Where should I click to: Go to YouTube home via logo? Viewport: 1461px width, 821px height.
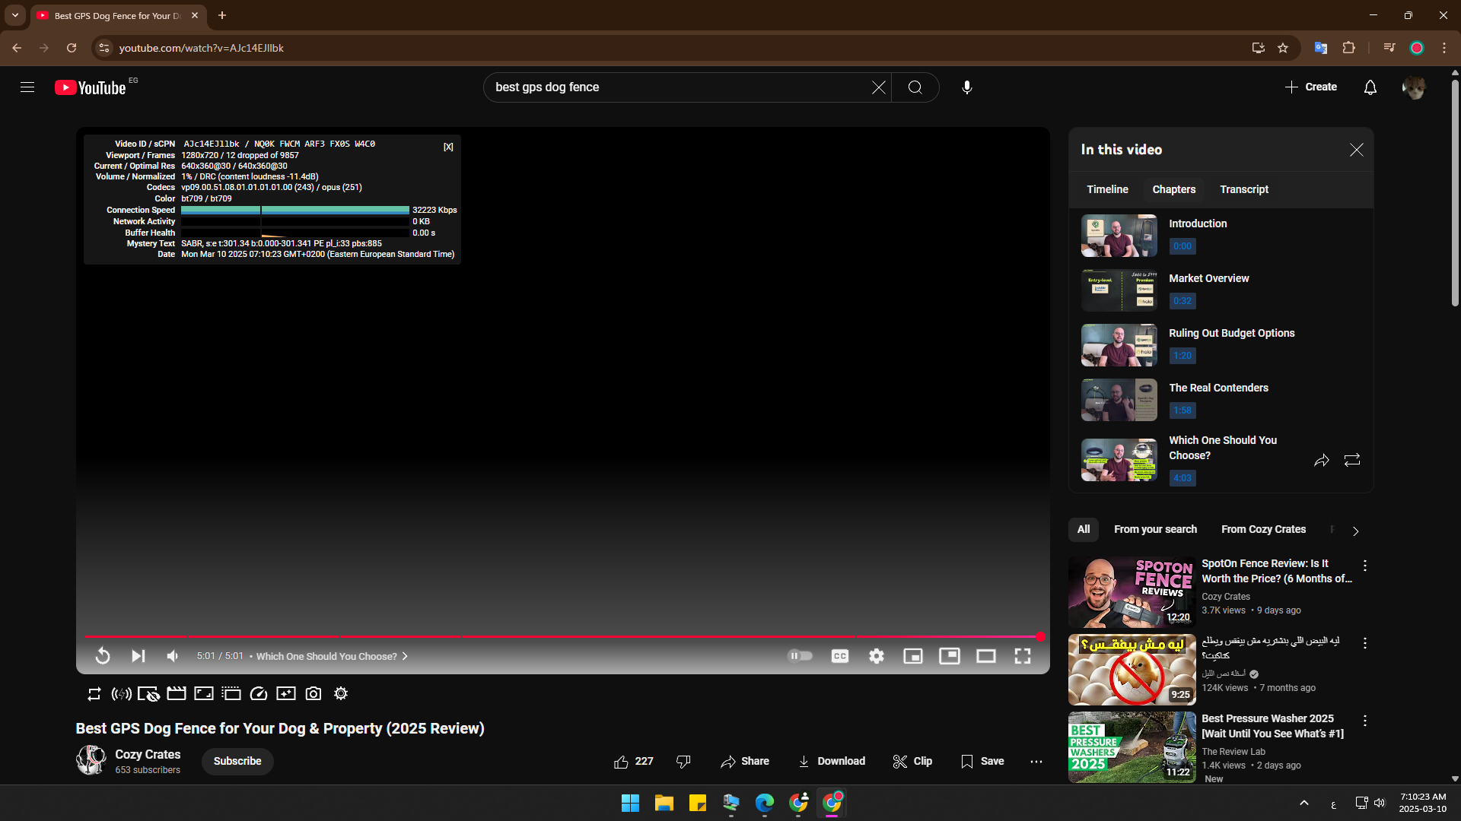(91, 87)
